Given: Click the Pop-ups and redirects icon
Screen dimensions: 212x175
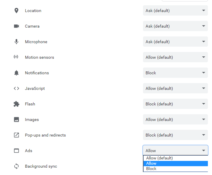Looking at the screenshot, I should click(16, 135).
